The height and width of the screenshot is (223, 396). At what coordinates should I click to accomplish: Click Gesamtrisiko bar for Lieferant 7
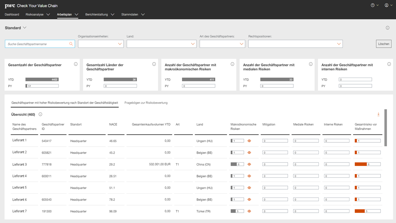point(368,211)
